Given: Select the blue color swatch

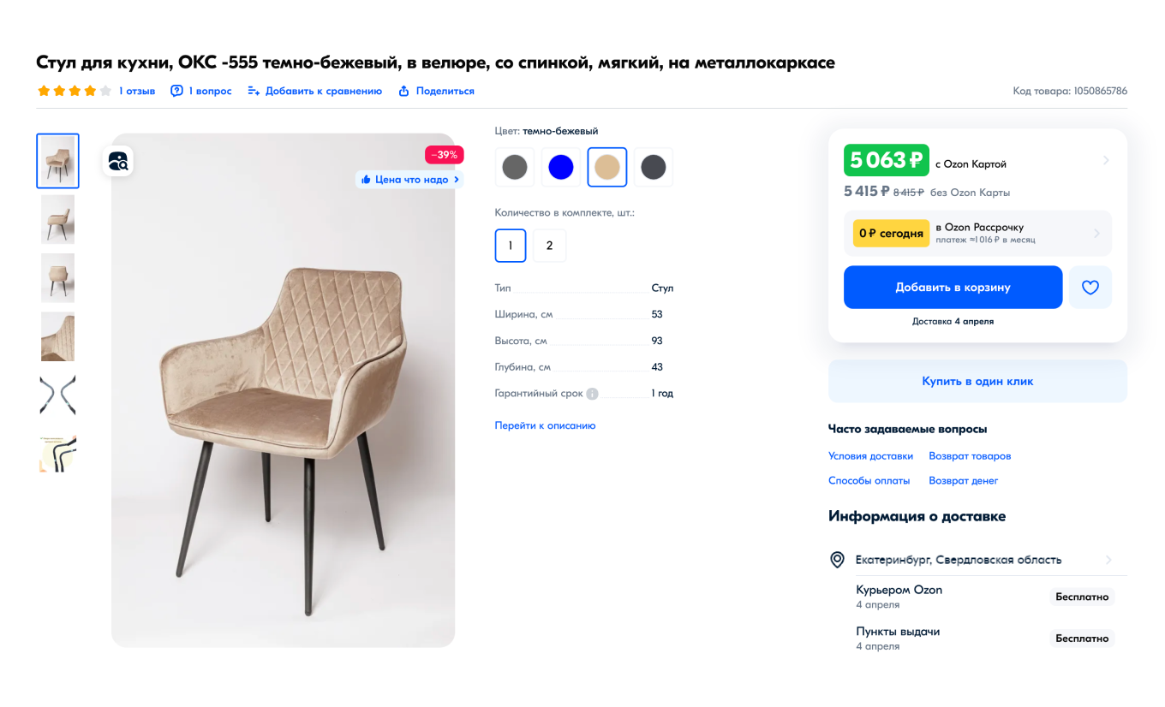Looking at the screenshot, I should tap(560, 166).
